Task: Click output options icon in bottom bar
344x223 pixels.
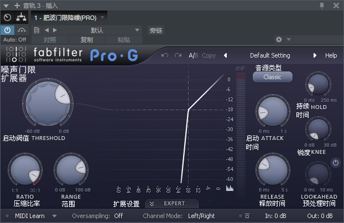Action: pos(247,216)
